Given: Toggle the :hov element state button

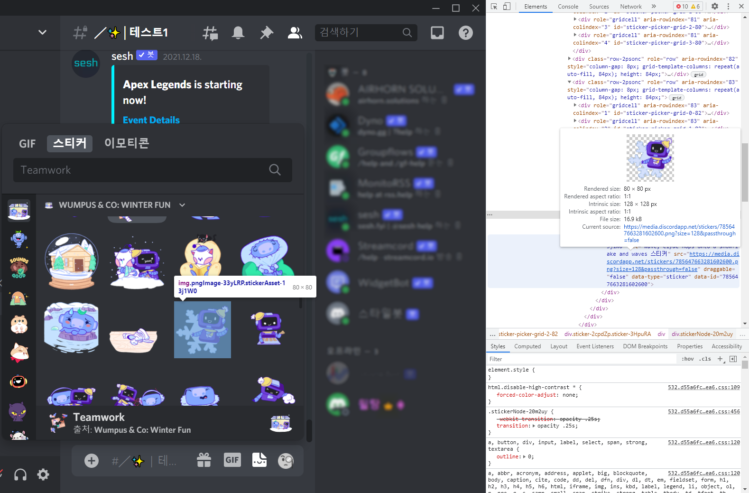Looking at the screenshot, I should pos(687,359).
